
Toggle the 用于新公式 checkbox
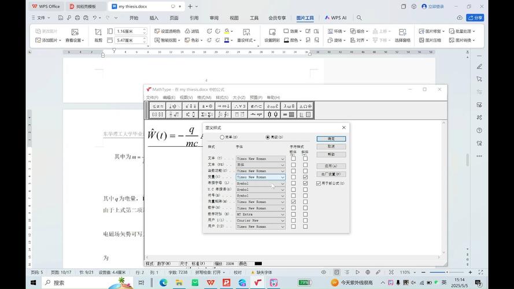pos(319,183)
